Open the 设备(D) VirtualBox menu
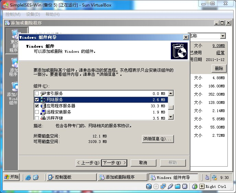236x193 pixels. (33, 14)
